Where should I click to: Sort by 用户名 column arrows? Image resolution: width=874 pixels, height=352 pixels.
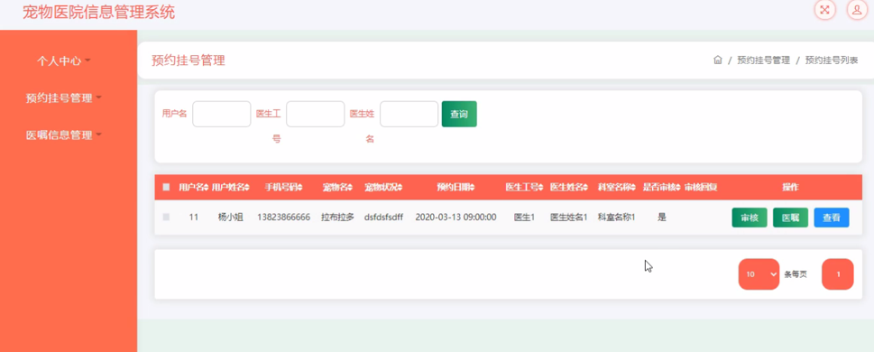207,188
